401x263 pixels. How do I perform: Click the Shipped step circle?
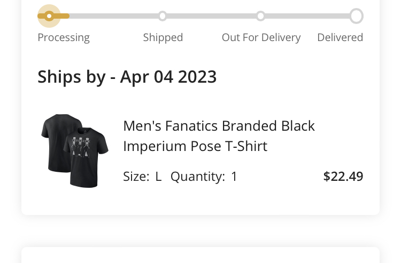pos(163,16)
